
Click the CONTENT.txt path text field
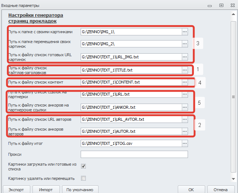coord(131,82)
